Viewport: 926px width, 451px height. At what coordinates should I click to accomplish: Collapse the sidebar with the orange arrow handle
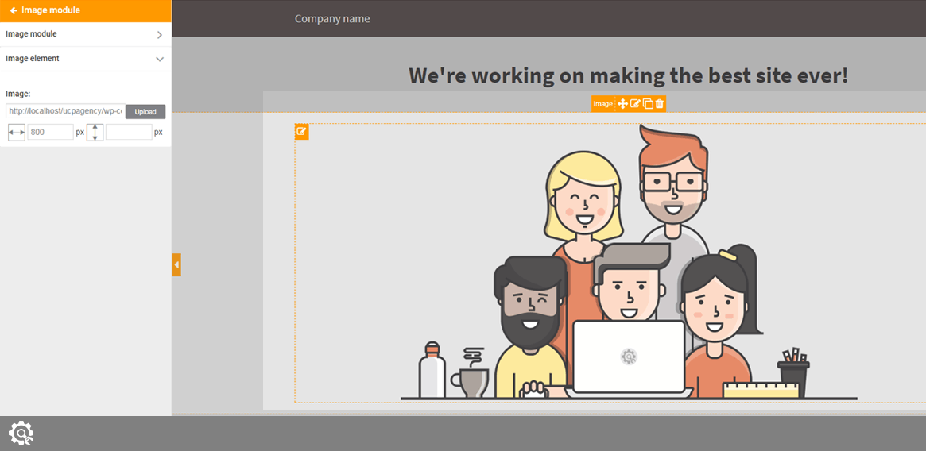point(176,264)
